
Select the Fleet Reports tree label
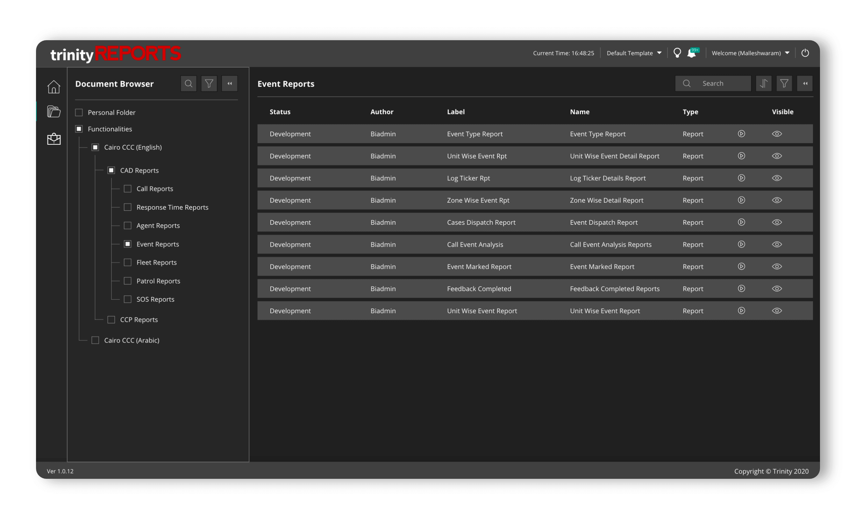click(x=156, y=262)
